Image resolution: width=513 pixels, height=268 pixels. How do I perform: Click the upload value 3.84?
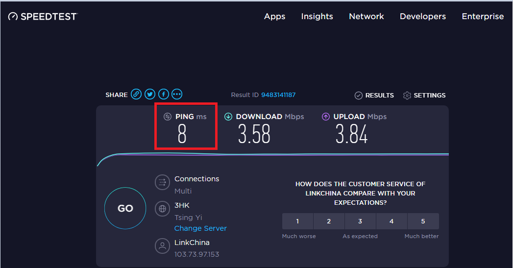click(352, 134)
